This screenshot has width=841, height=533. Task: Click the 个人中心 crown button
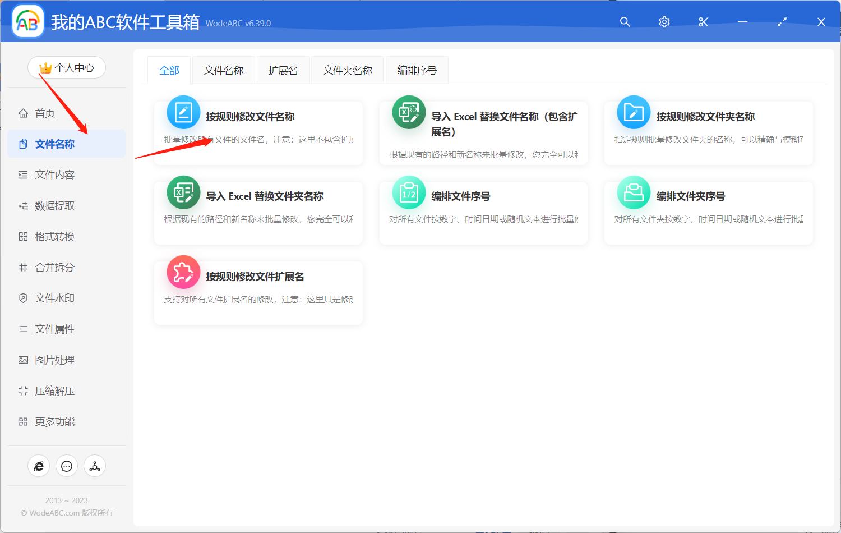[x=67, y=67]
